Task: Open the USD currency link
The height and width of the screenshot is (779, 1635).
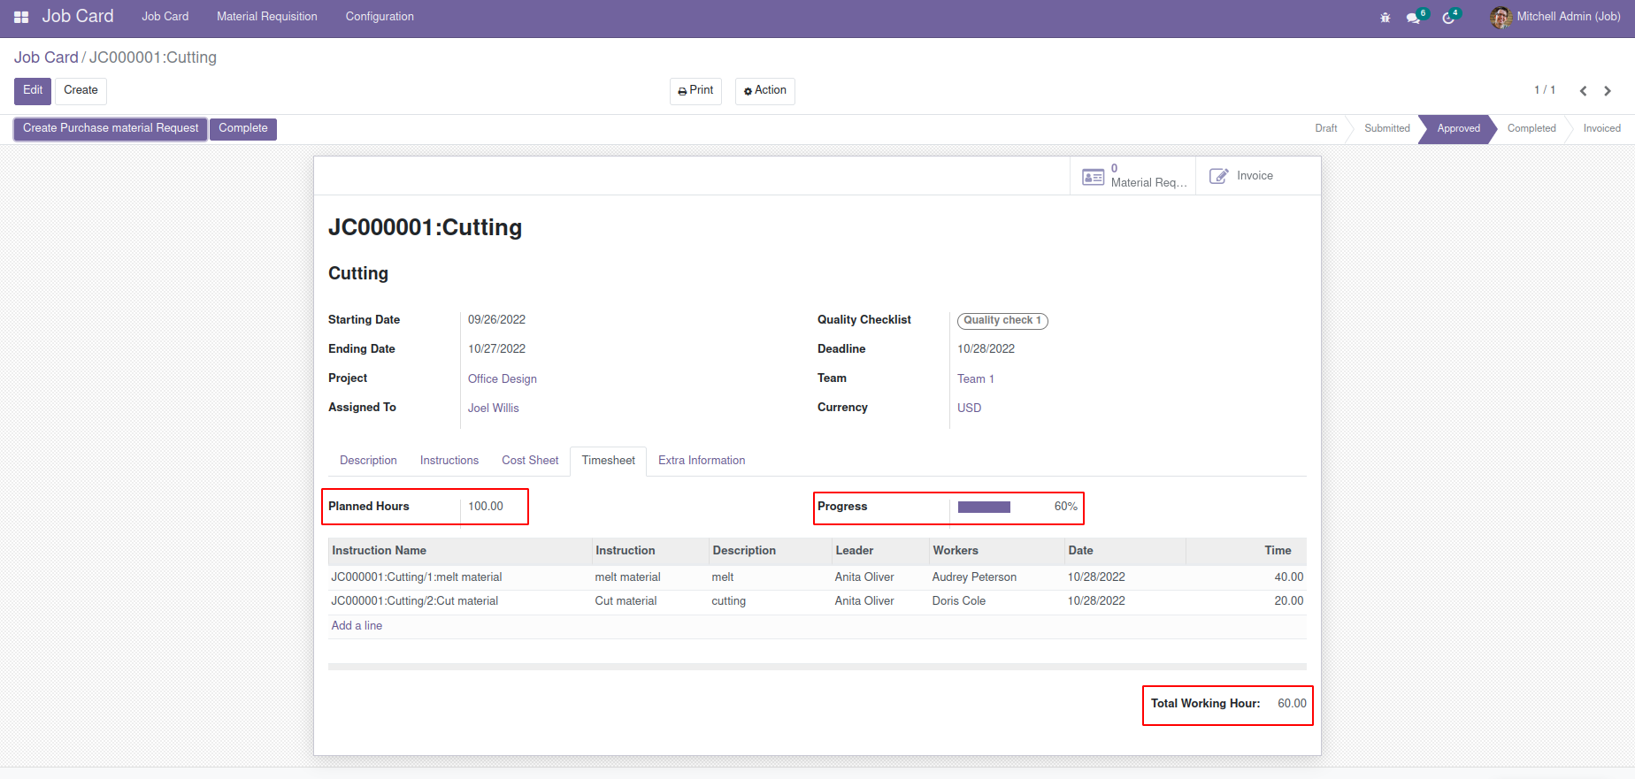Action: point(970,409)
